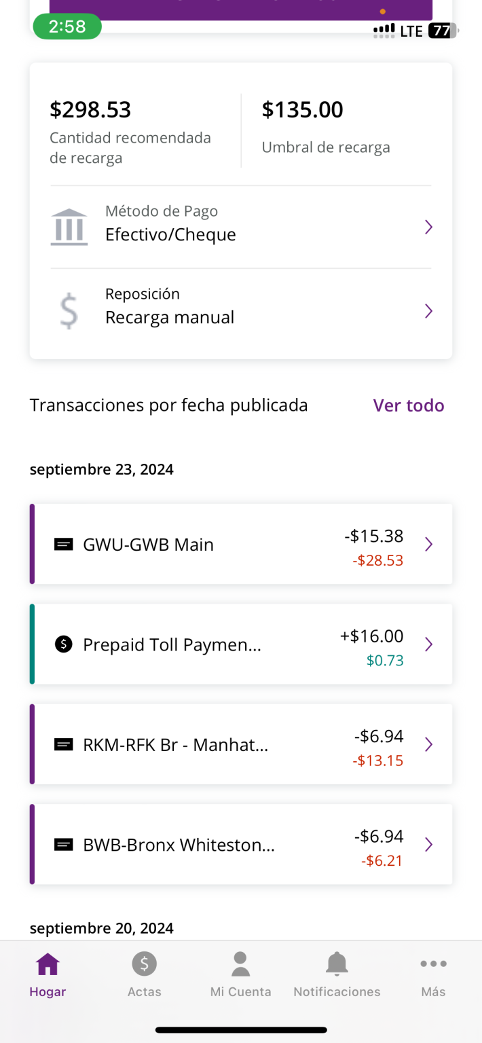Tap the $298.53 recommended recharge amount
This screenshot has width=482, height=1043.
(x=90, y=109)
